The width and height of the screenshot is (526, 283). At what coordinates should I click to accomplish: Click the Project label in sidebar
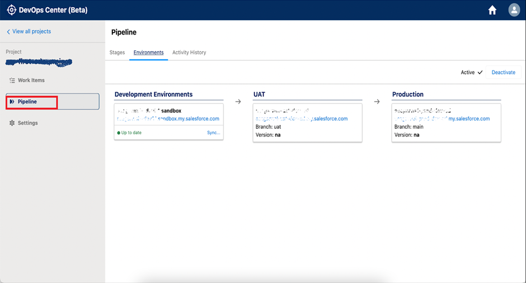pos(13,52)
